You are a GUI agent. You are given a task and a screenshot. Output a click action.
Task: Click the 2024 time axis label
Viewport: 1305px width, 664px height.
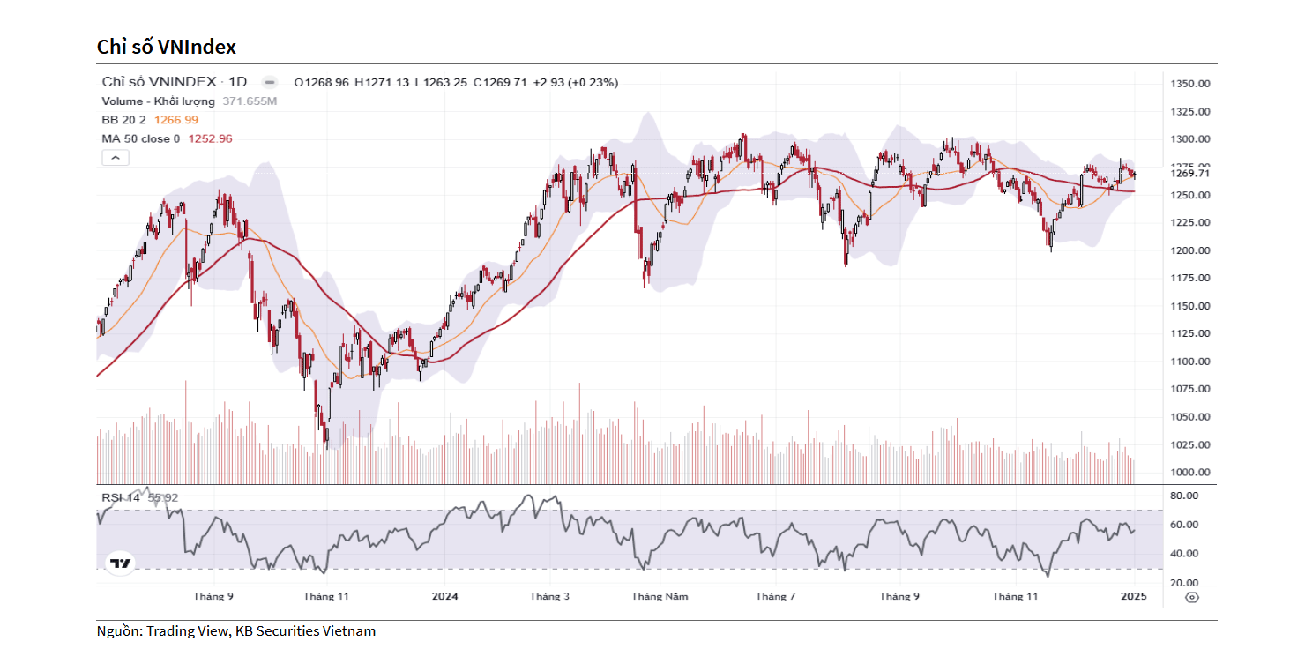444,596
